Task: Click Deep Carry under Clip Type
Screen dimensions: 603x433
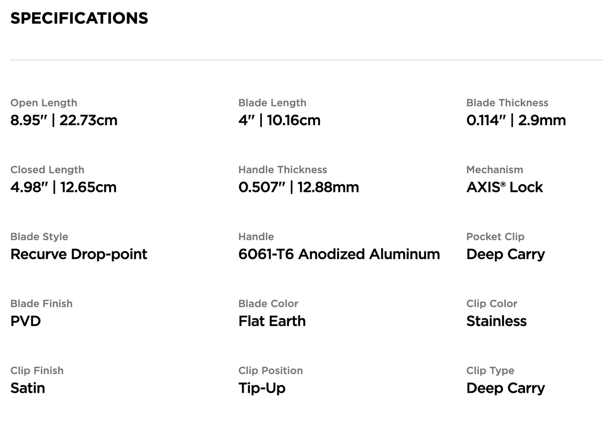Action: 506,388
